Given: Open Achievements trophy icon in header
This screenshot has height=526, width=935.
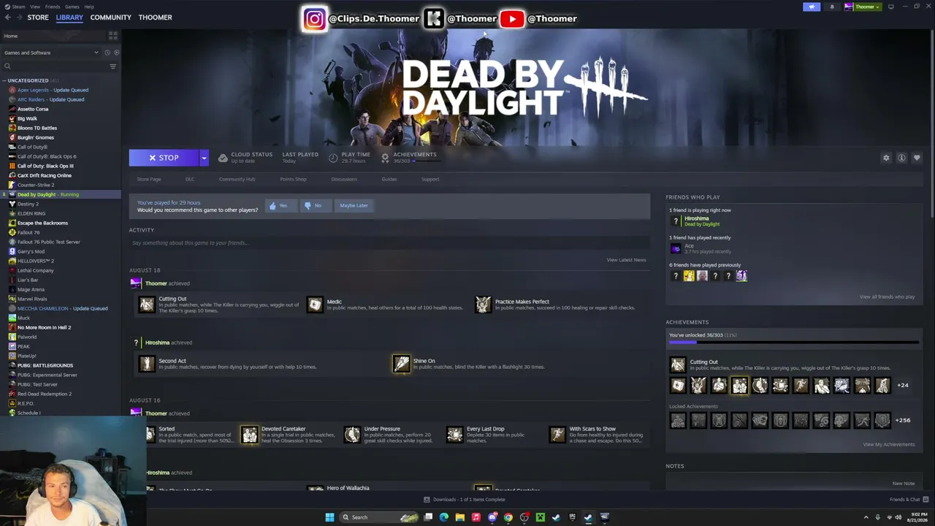Looking at the screenshot, I should [385, 158].
